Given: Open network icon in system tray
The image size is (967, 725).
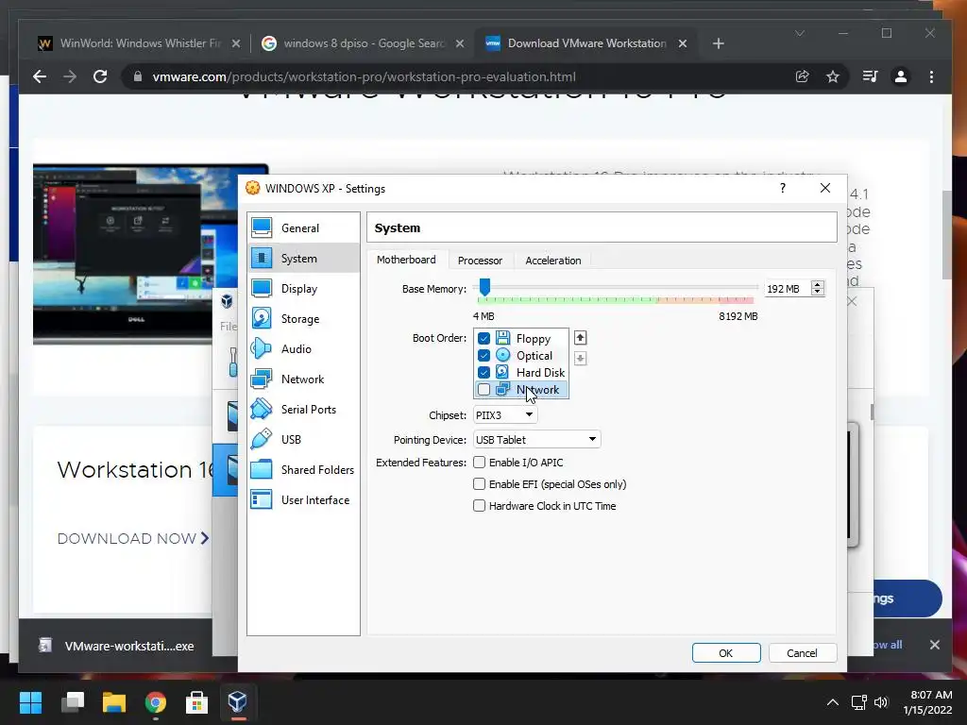Looking at the screenshot, I should click(858, 702).
